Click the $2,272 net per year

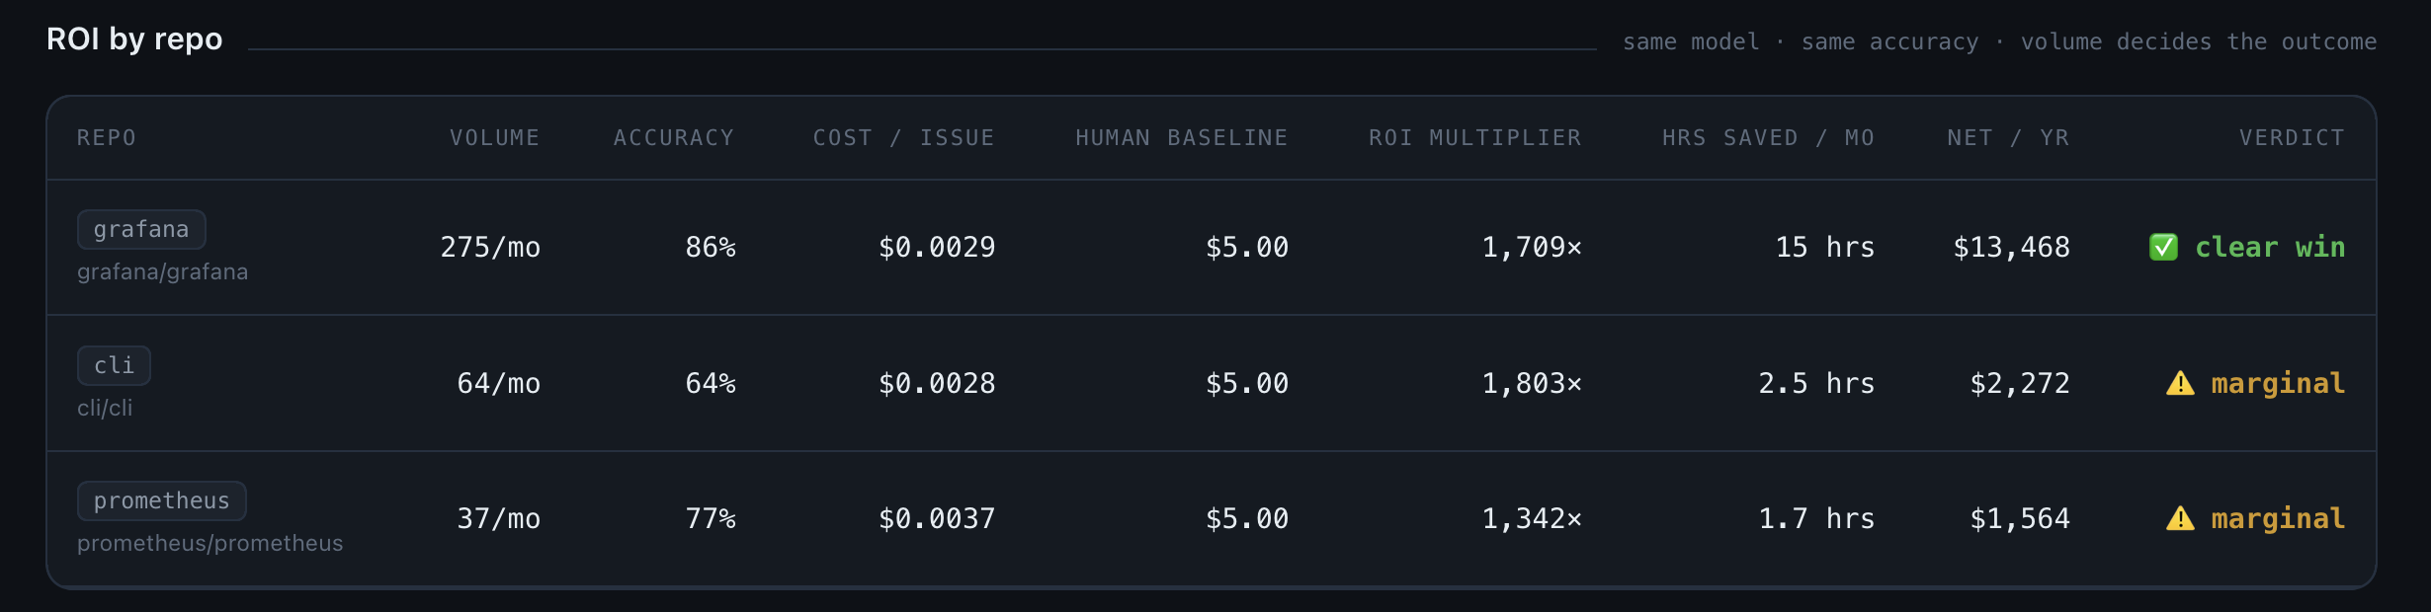click(2020, 383)
